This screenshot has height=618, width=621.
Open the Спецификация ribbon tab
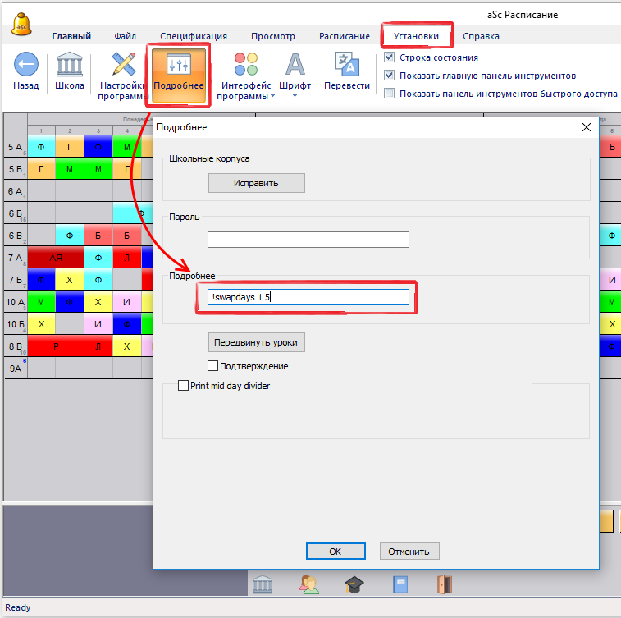194,36
